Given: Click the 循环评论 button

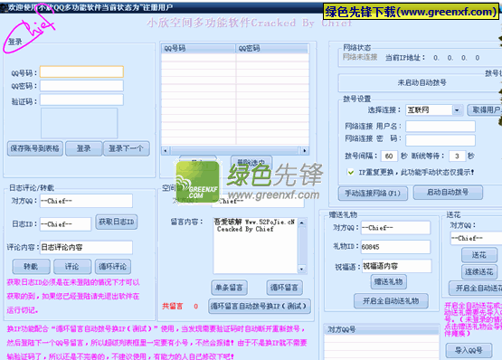Looking at the screenshot, I should [x=113, y=267].
